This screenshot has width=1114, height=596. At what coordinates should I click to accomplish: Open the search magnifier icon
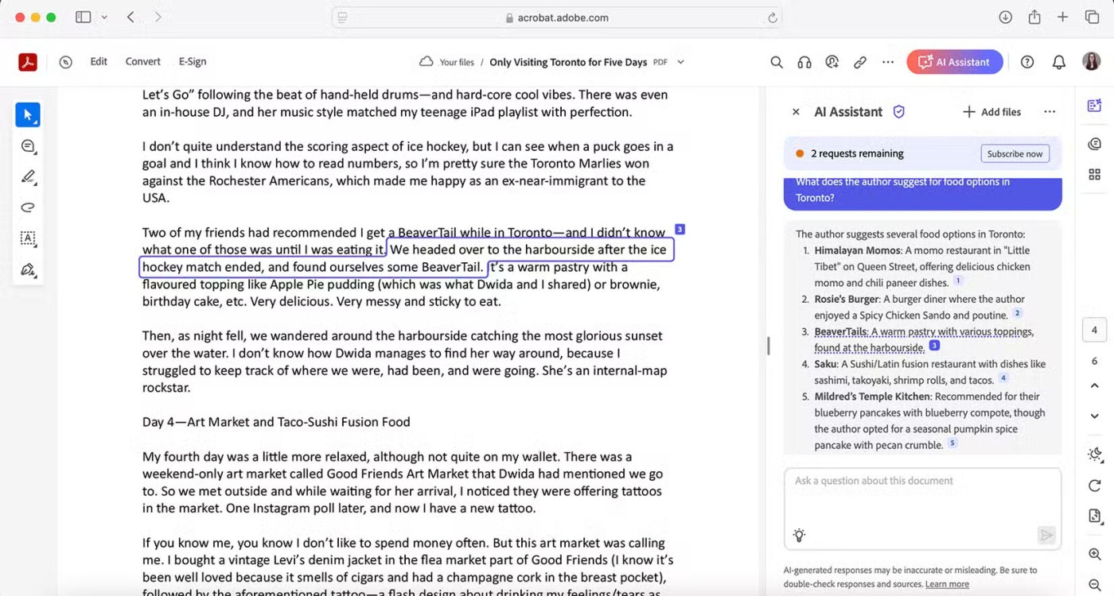coord(777,62)
